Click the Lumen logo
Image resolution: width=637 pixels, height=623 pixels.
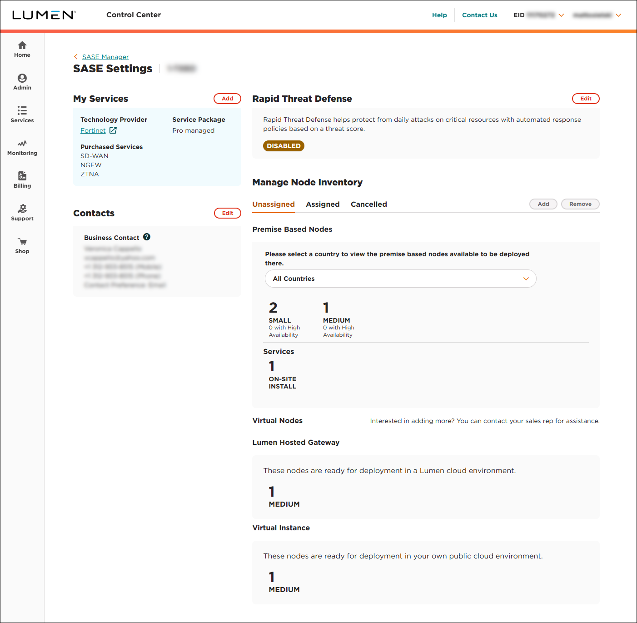click(44, 15)
